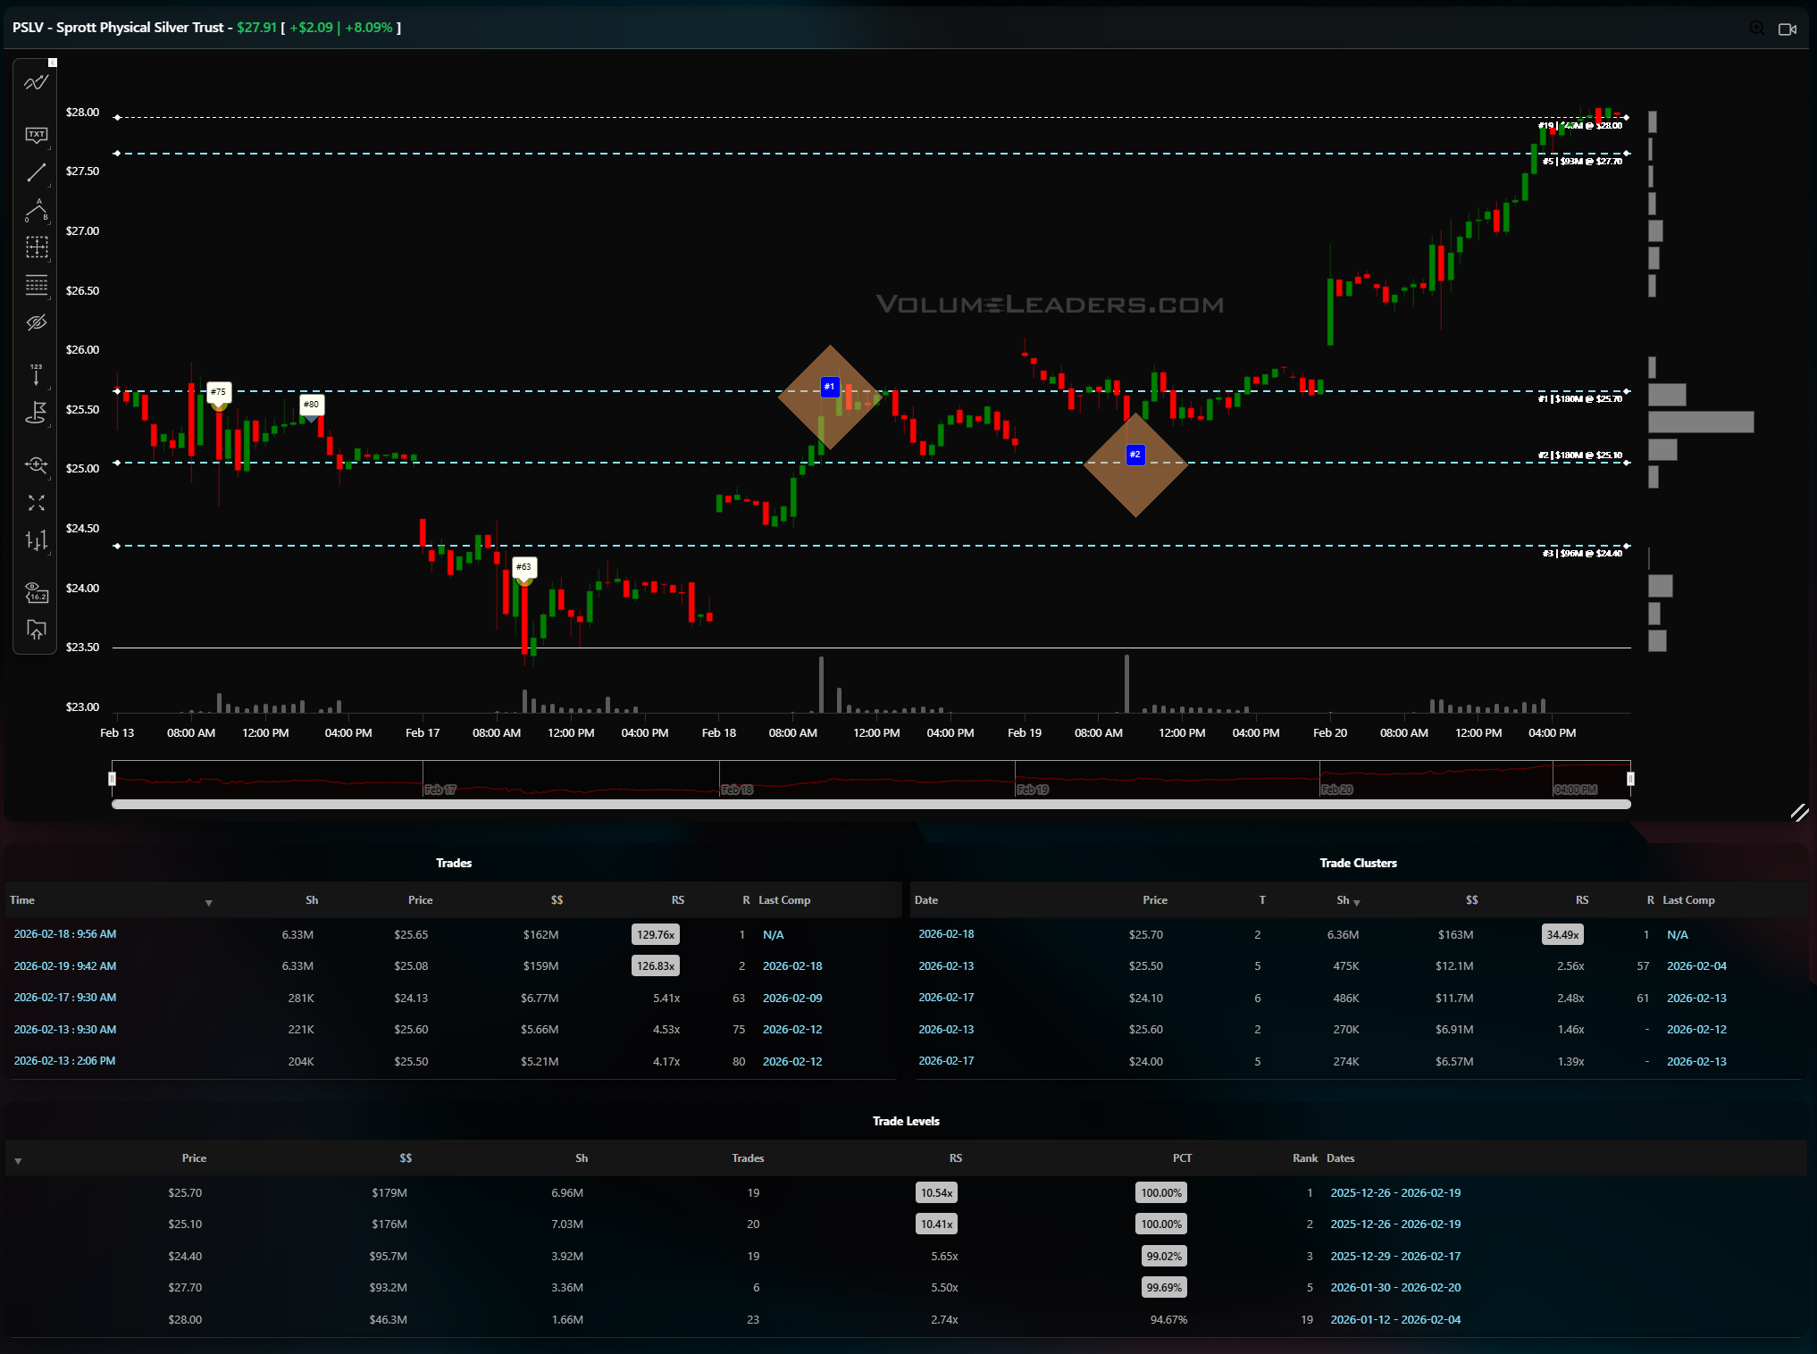Click the Sh sort arrow in Trade Clusters
1817x1354 pixels.
pos(1357,903)
